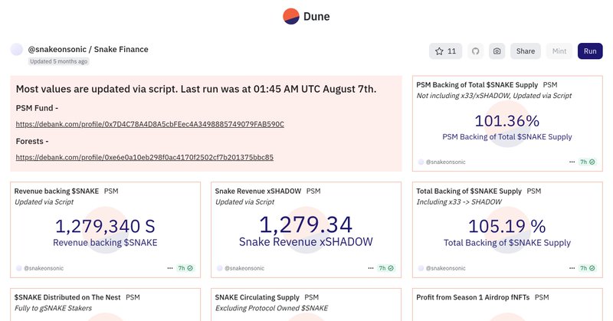Click the 1,279,340 S counter value
The width and height of the screenshot is (613, 321).
click(105, 226)
